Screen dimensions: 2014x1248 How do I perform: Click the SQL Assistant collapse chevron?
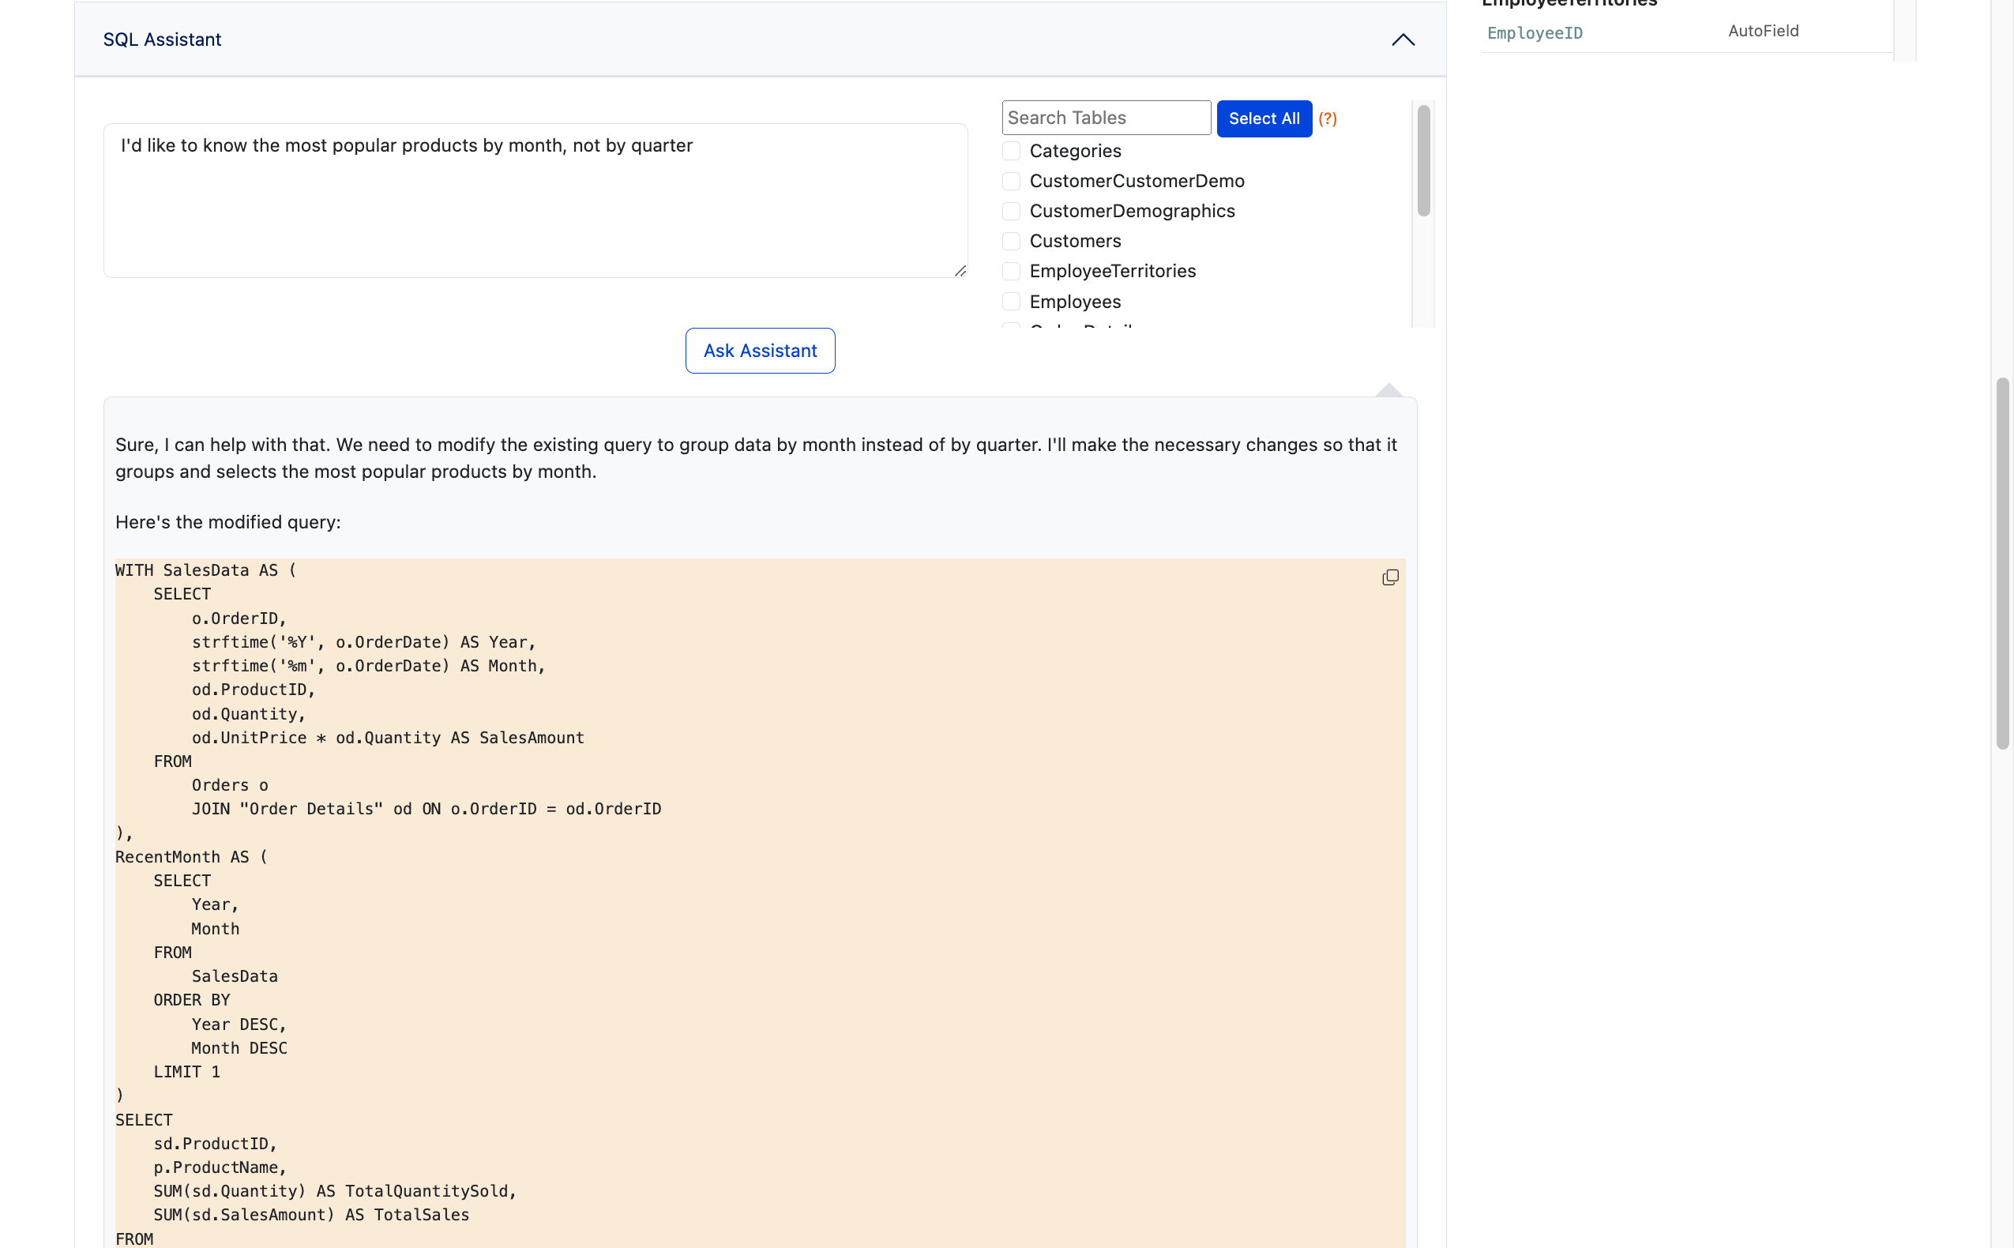tap(1403, 39)
